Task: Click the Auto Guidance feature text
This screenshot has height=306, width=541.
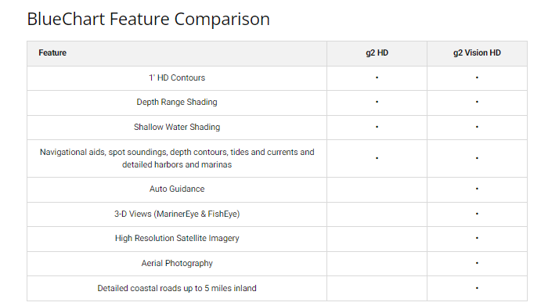Action: coord(177,189)
